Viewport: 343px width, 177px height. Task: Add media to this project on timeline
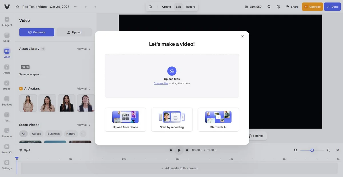pyautogui.click(x=179, y=168)
